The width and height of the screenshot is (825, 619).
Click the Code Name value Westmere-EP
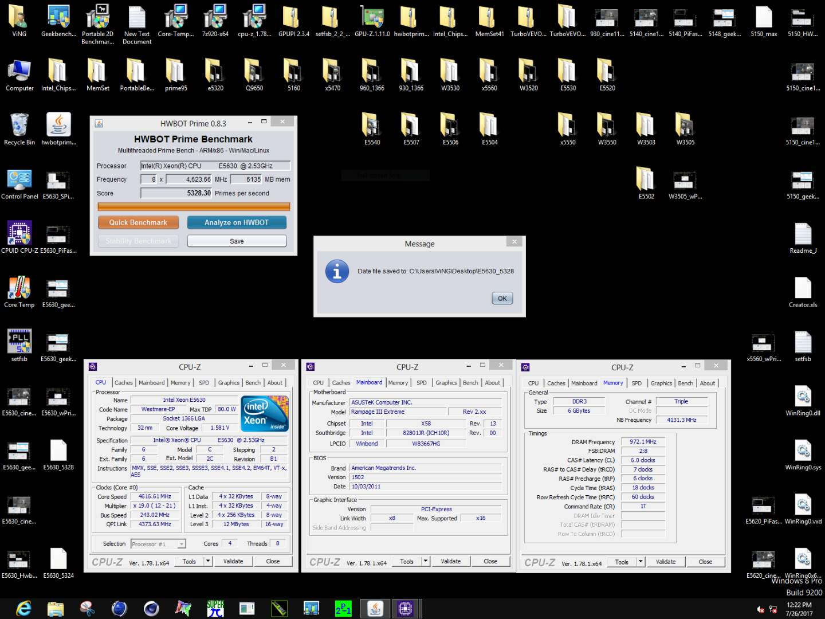tap(158, 410)
